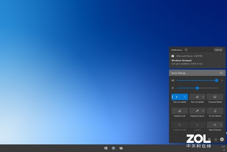Open the Windows Start button on taskbar
This screenshot has height=152, width=227.
click(106, 148)
